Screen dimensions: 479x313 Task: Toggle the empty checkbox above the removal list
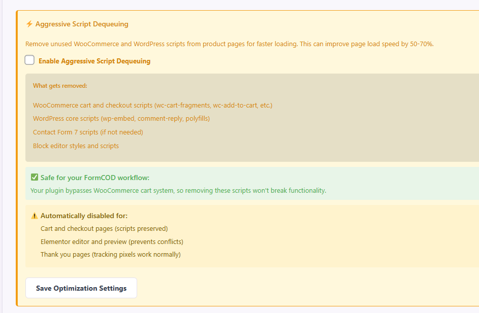(x=29, y=60)
